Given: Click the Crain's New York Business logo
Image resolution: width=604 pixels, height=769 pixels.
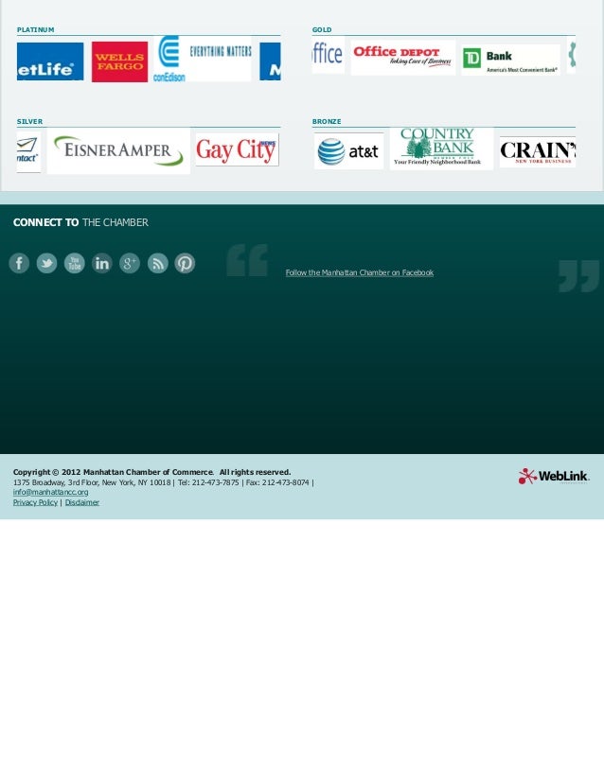Looking at the screenshot, I should (538, 152).
